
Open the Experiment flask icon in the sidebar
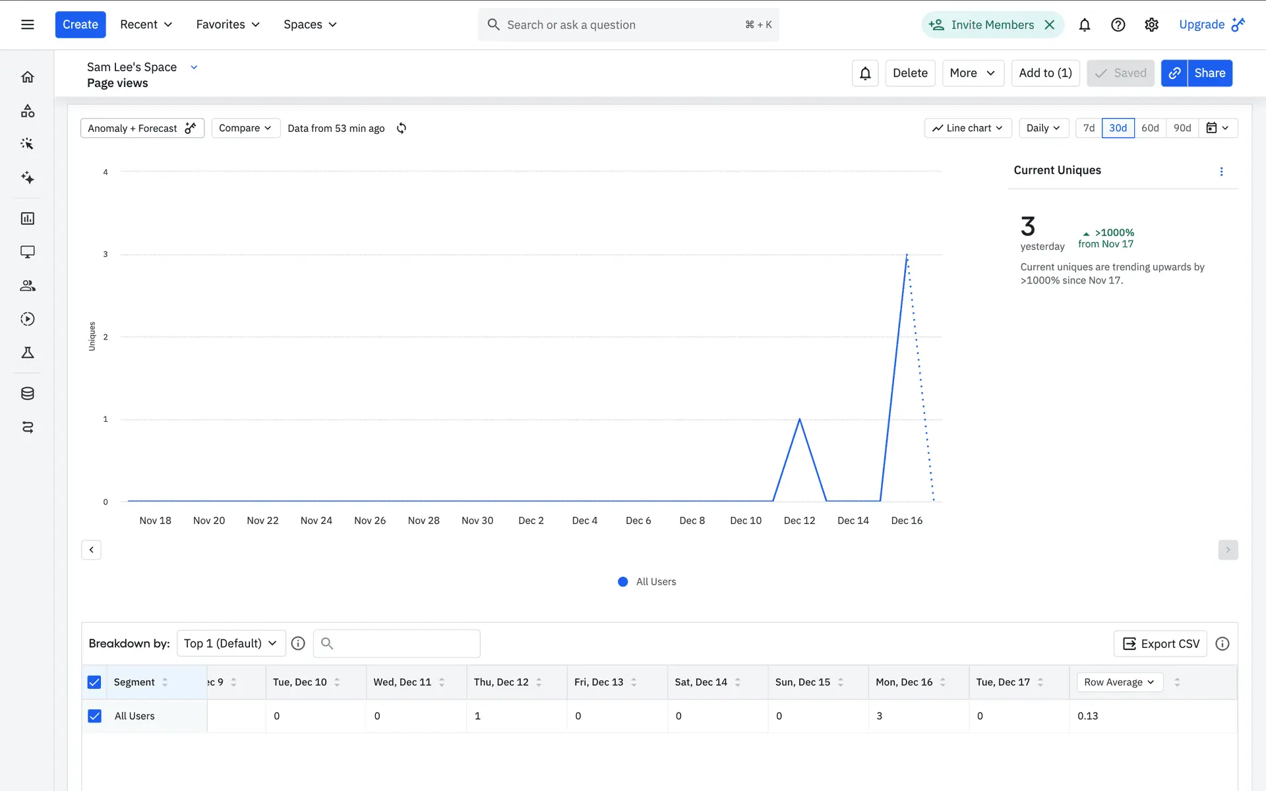click(28, 353)
